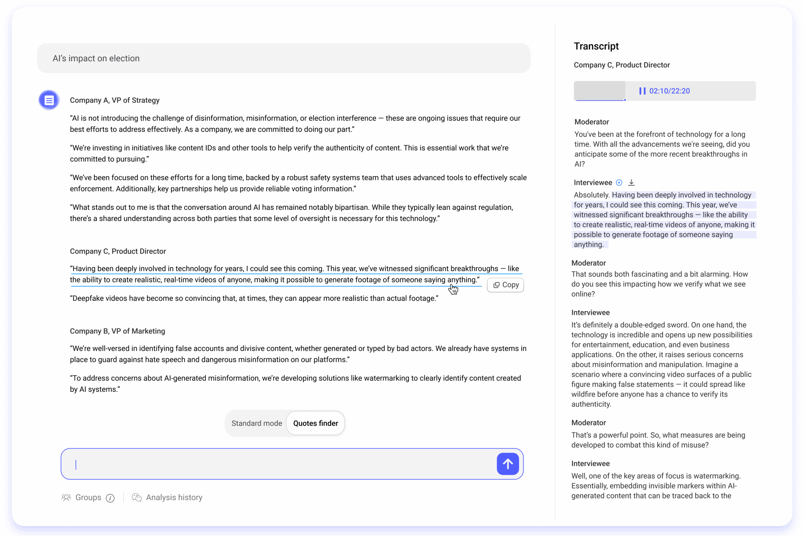This screenshot has width=804, height=536.
Task: Open Groups
Action: click(x=88, y=497)
